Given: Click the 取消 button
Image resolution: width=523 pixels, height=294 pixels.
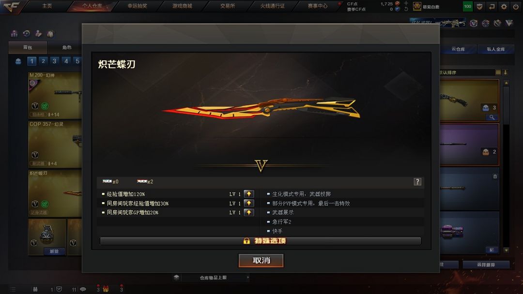Looking at the screenshot, I should coord(261,260).
